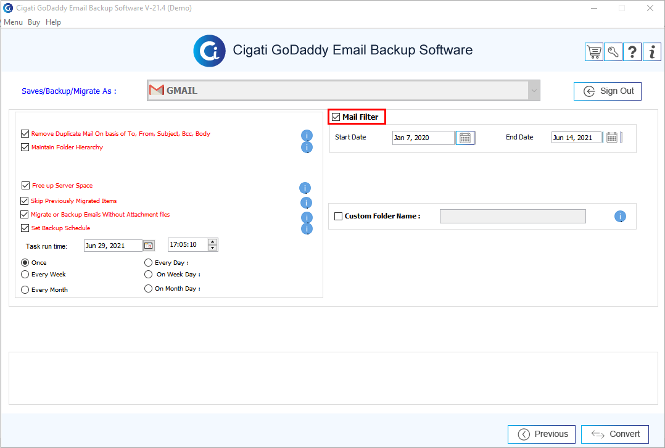
Task: Toggle Skip Previously Migrated Items checkbox
Action: click(x=25, y=201)
